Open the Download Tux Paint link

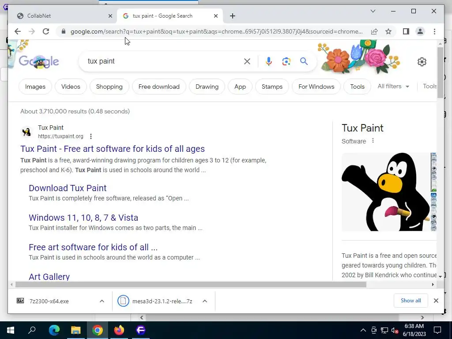(x=68, y=188)
